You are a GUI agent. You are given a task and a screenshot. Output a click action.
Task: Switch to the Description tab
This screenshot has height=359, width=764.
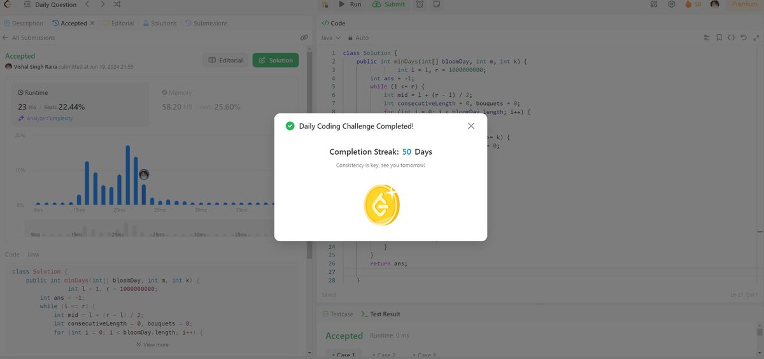(24, 23)
